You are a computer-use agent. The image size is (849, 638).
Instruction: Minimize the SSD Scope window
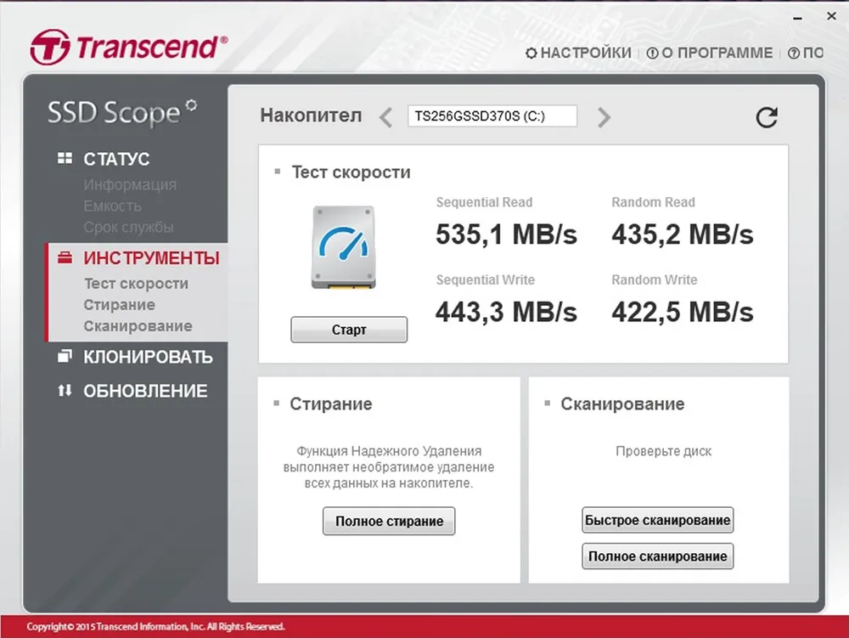point(797,18)
